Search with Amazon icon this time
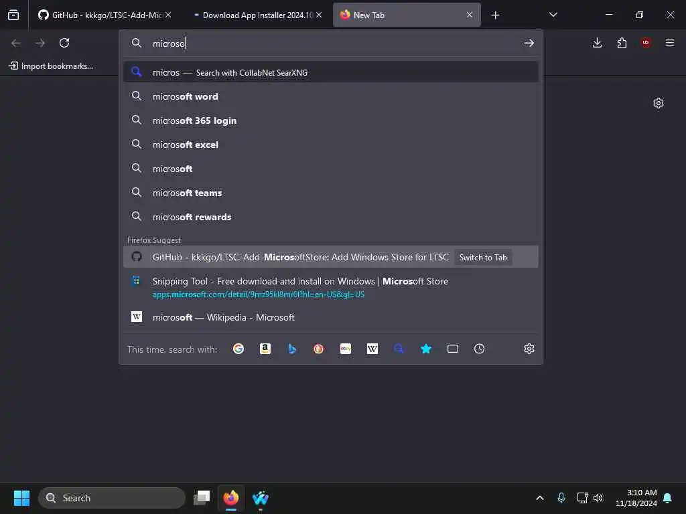Viewport: 686px width, 514px height. point(265,349)
